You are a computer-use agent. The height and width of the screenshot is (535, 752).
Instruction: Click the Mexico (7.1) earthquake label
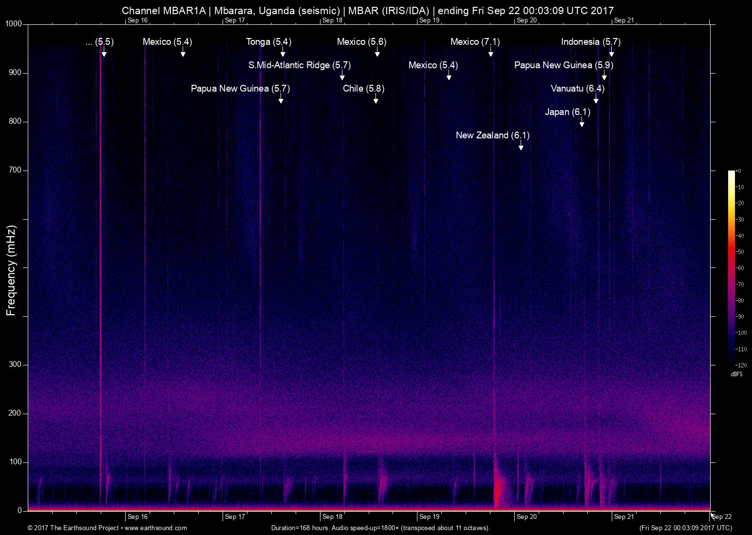[475, 42]
